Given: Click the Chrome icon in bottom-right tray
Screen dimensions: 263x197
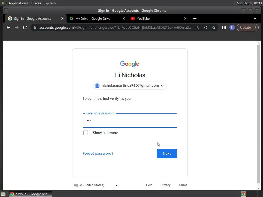Looking at the screenshot, I should [243, 194].
